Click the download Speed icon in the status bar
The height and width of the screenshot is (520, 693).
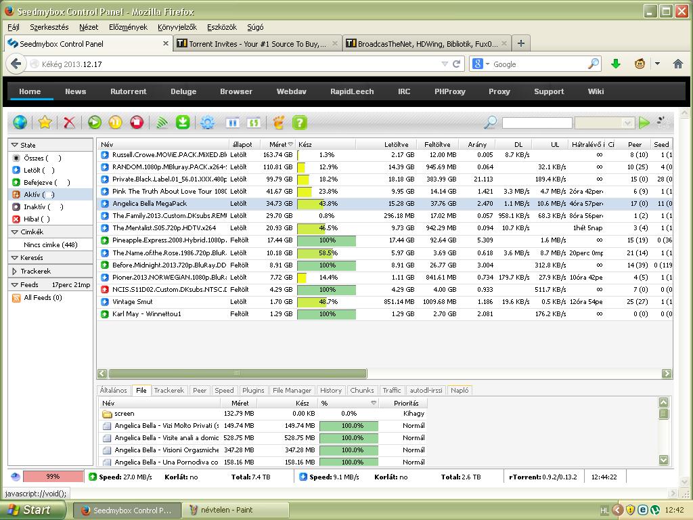point(303,477)
